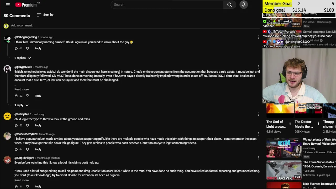Like the @rachelcherry8290 comment
This screenshot has height=189, width=336.
pyautogui.click(x=16, y=149)
